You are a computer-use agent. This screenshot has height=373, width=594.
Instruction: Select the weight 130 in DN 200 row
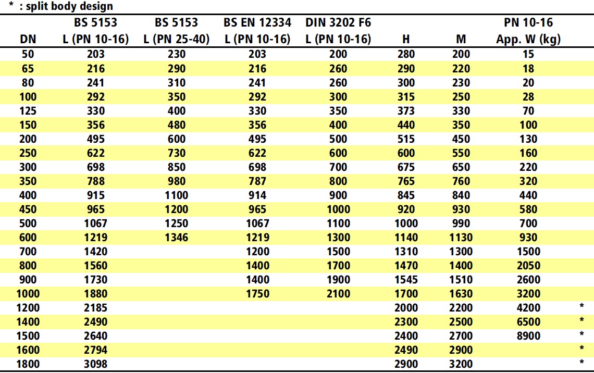coord(528,139)
